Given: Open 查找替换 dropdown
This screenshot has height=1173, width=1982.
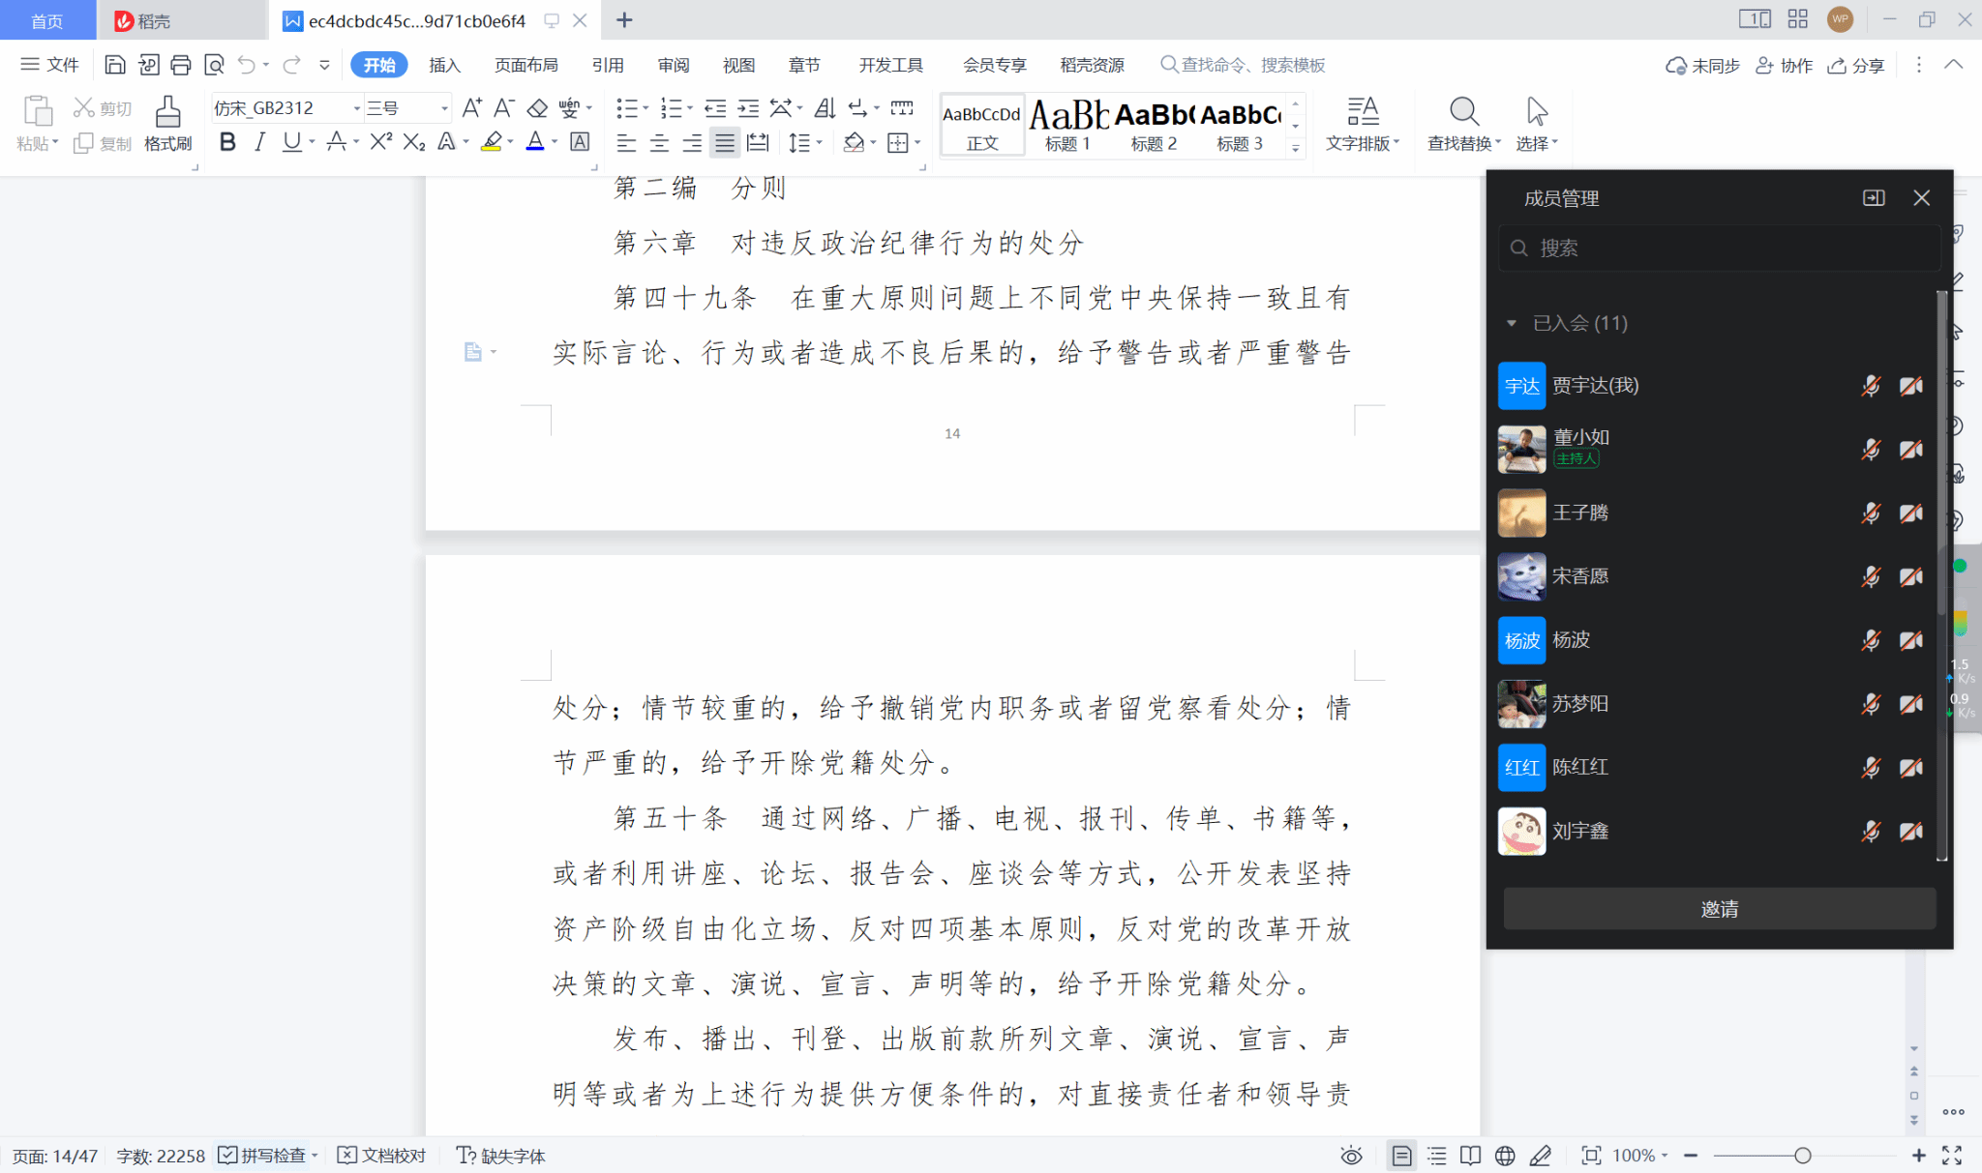Looking at the screenshot, I should click(1464, 143).
